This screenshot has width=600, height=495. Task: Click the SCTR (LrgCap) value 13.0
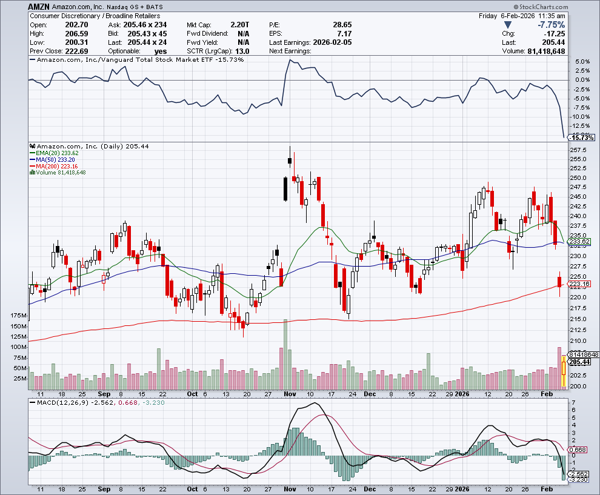pos(242,51)
